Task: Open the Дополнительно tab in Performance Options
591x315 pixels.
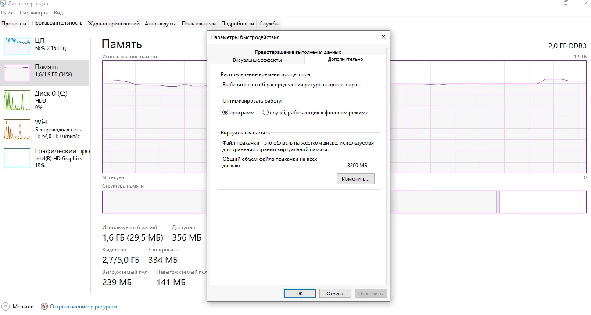Action: pos(345,59)
